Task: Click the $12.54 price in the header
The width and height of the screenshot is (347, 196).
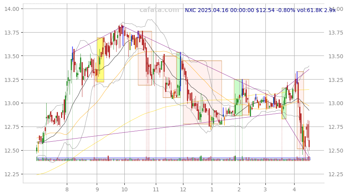Action: pos(265,10)
